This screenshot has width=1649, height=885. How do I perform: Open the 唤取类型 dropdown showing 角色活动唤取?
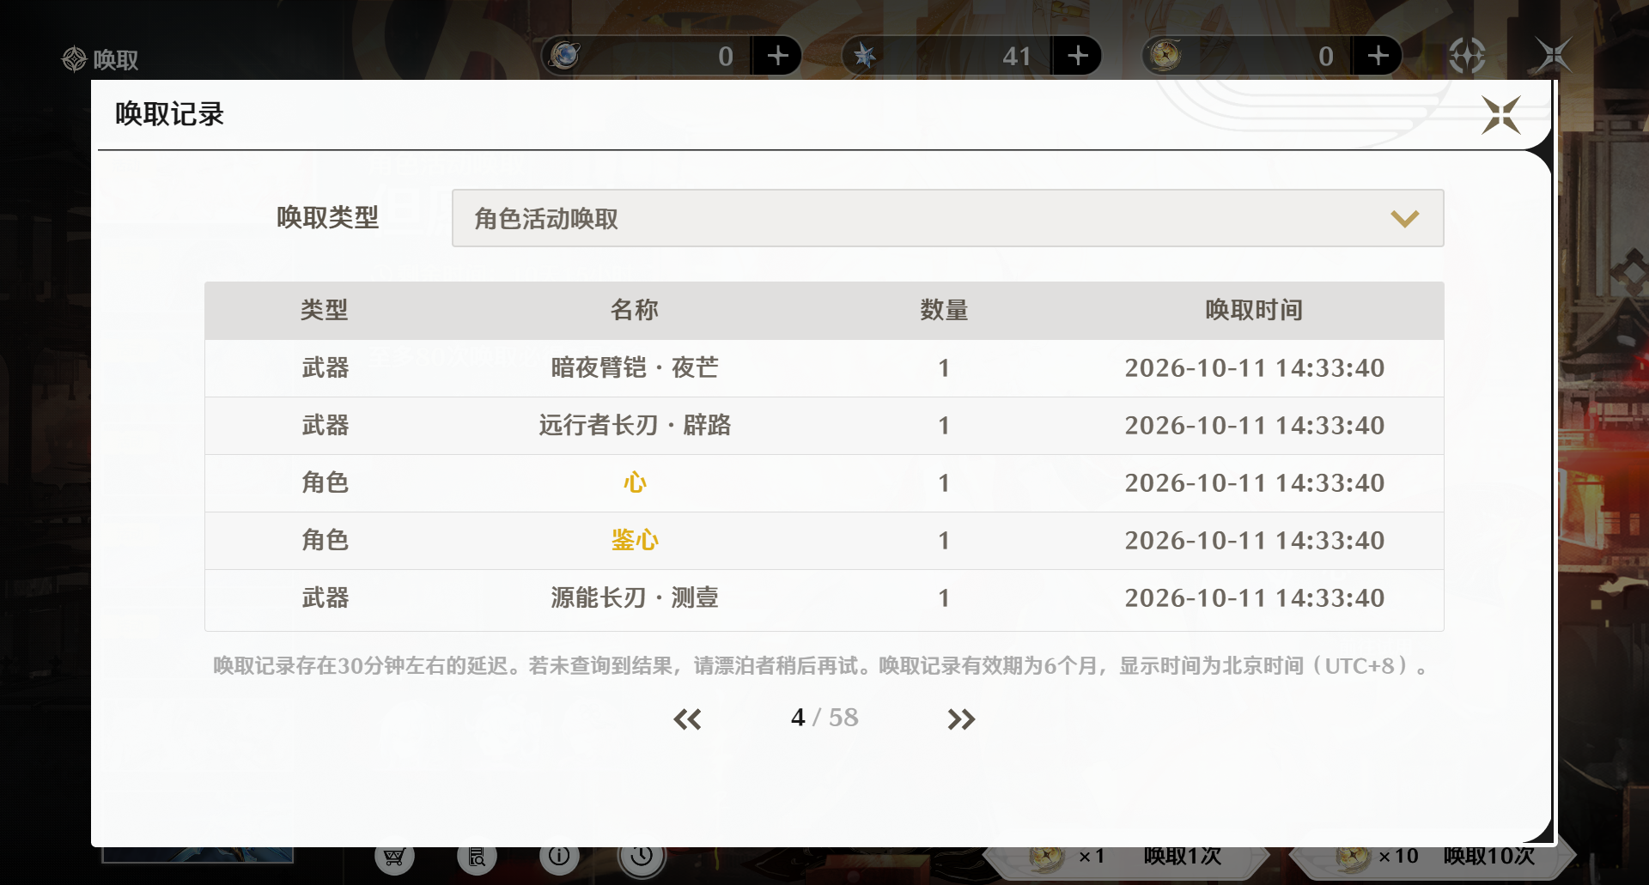point(947,218)
